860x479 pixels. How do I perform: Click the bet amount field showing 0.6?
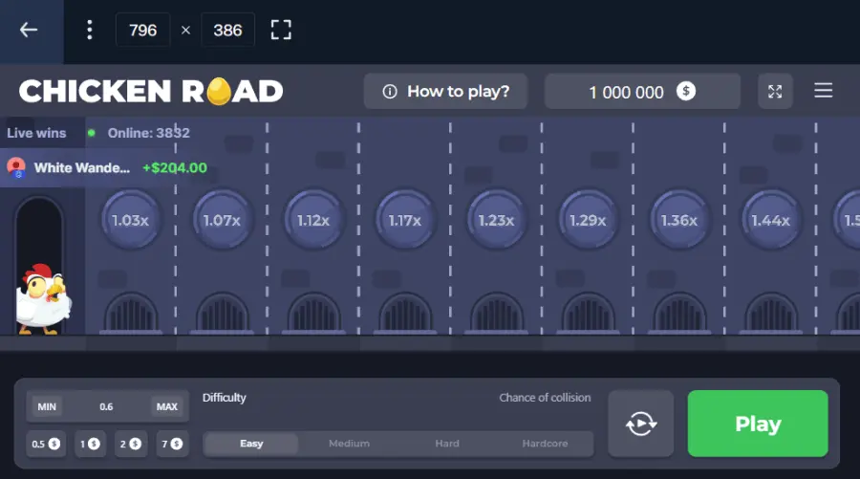106,406
